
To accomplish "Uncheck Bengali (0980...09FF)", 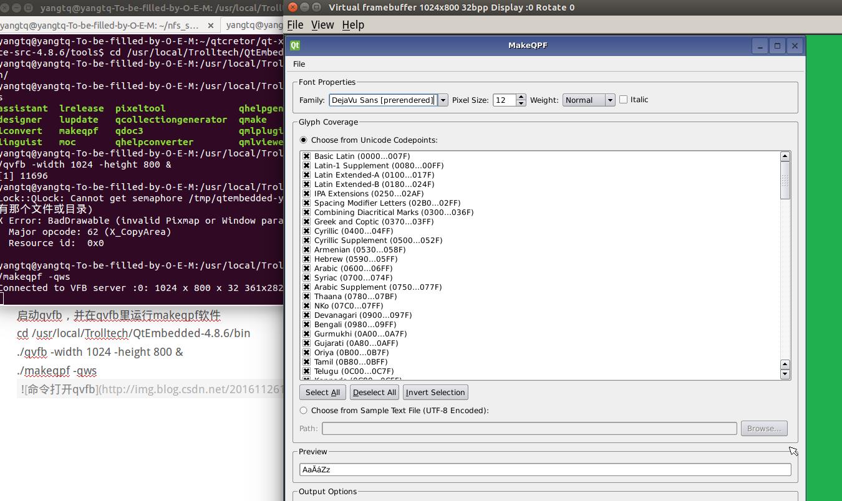I will click(x=306, y=325).
